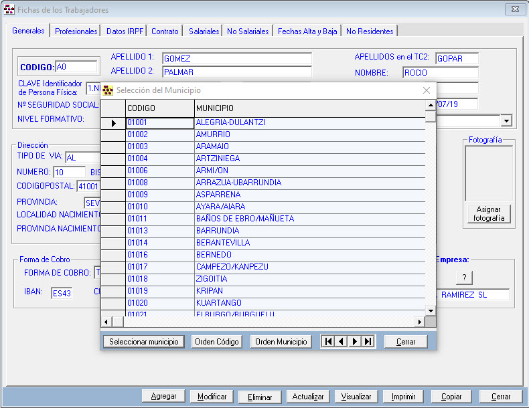This screenshot has height=408, width=529.
Task: Open the No Residentes tab
Action: (x=370, y=31)
